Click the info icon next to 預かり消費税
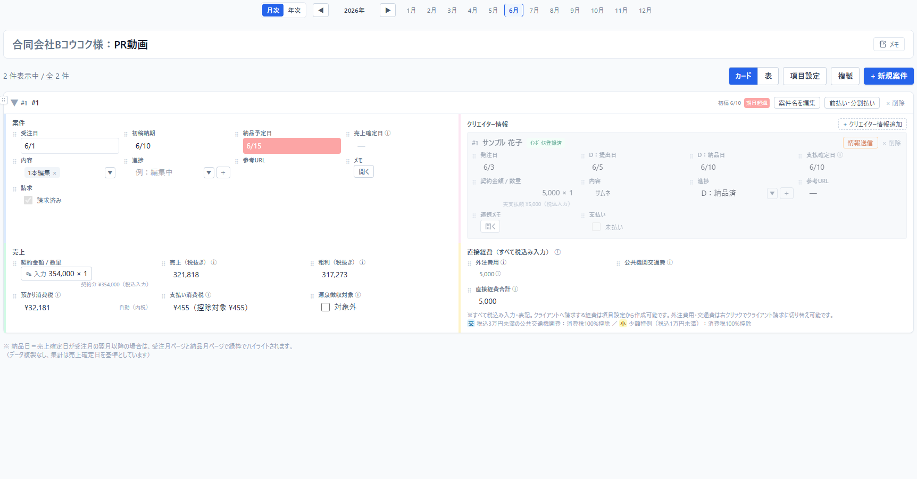 58,295
